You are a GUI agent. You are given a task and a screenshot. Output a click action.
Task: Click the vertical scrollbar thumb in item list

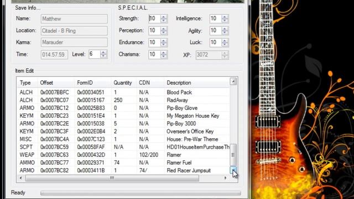(233, 155)
